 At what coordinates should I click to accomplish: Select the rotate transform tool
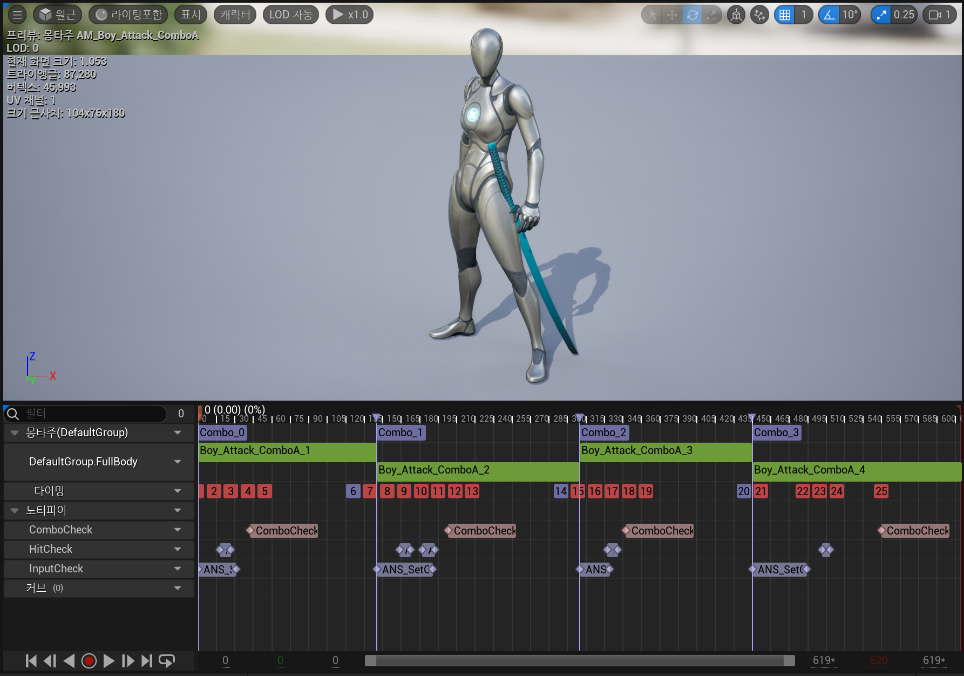(x=692, y=15)
